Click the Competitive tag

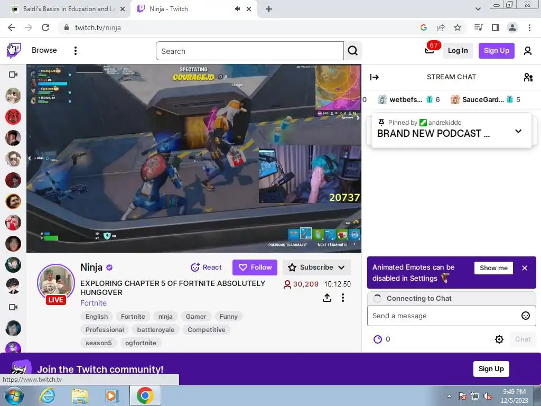(x=207, y=330)
